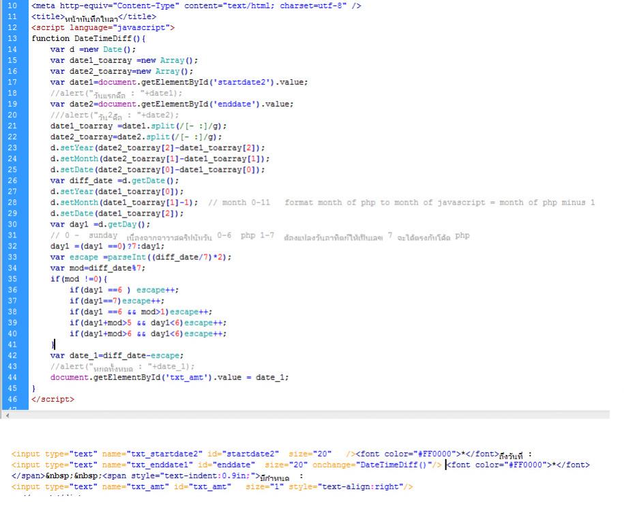
Task: Select line number 35 in the gutter
Action: 12,279
